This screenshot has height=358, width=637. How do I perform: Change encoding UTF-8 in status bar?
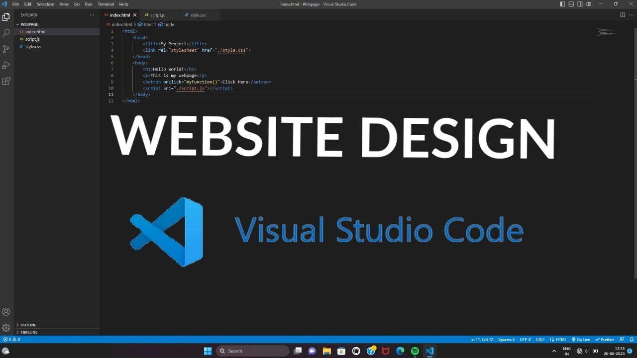tap(525, 340)
